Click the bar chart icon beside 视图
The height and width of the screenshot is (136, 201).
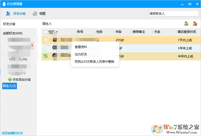tap(35, 13)
